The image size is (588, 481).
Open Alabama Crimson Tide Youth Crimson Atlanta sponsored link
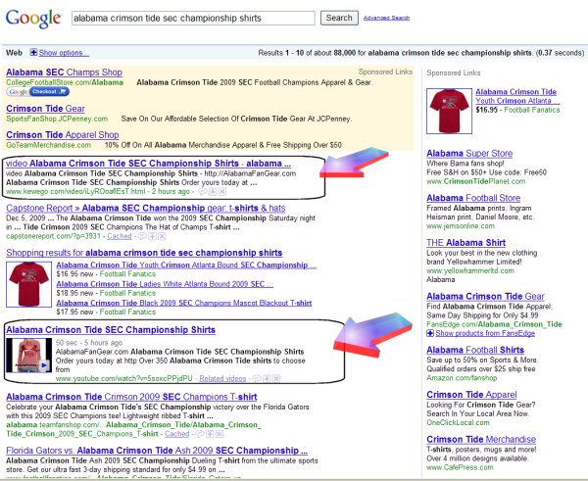(517, 96)
